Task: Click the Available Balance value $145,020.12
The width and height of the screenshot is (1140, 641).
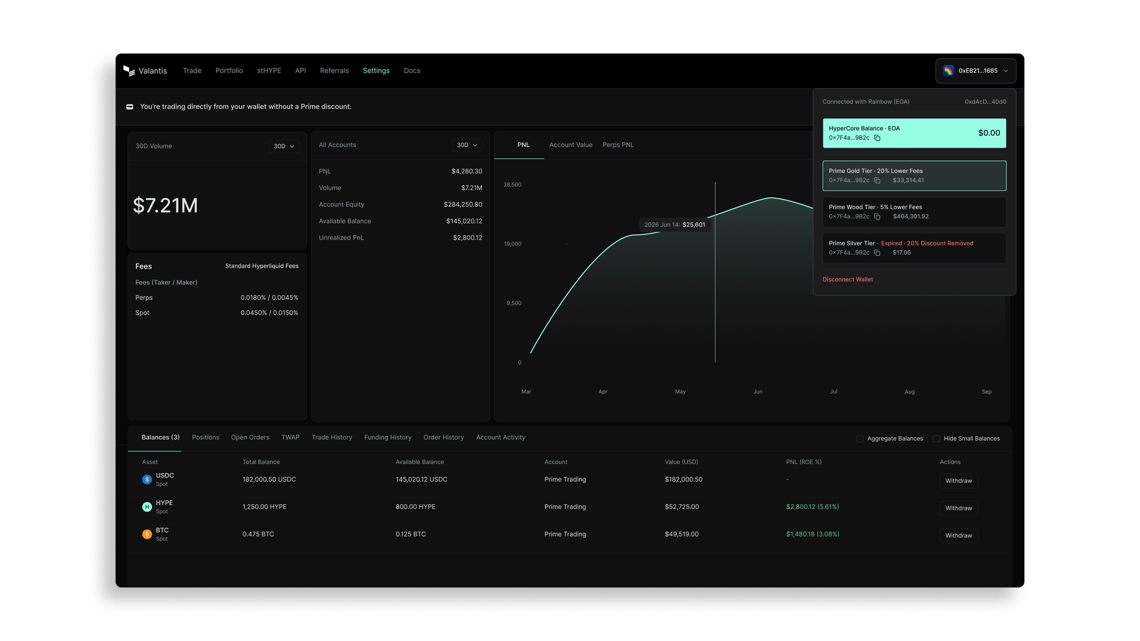Action: (x=464, y=221)
